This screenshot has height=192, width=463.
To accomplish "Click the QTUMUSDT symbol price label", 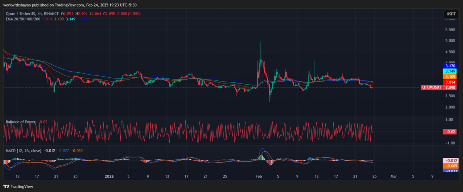I will [x=433, y=88].
